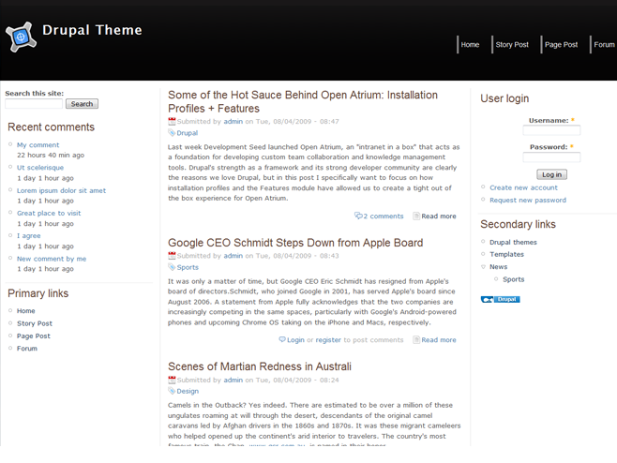Viewport: 617px width, 463px height.
Task: Collapse the News item in Secondary links
Action: point(483,267)
